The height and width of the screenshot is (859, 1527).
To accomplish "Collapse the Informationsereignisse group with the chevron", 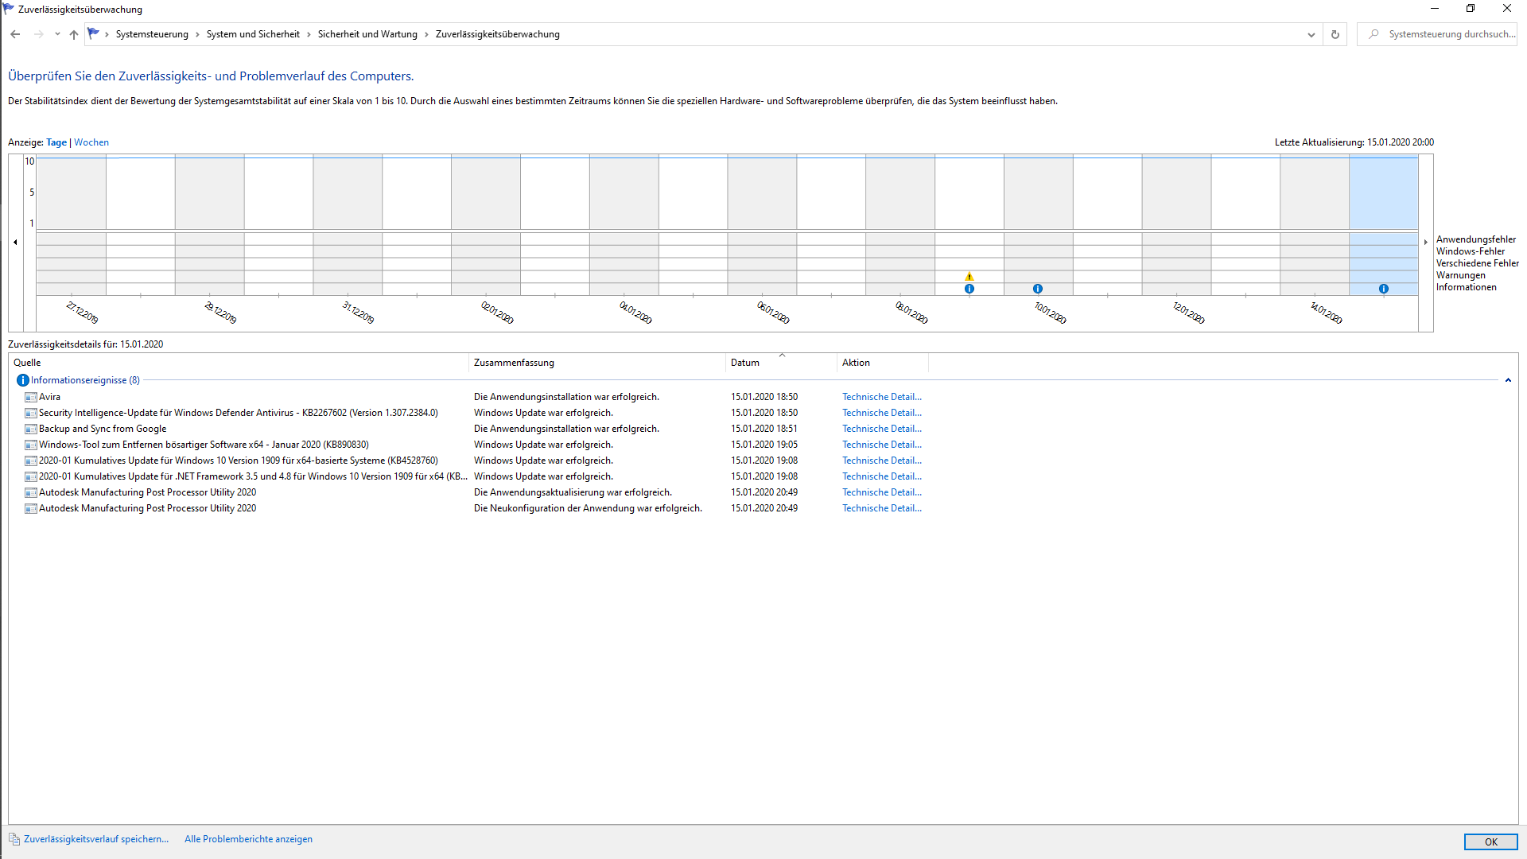I will tap(1508, 380).
